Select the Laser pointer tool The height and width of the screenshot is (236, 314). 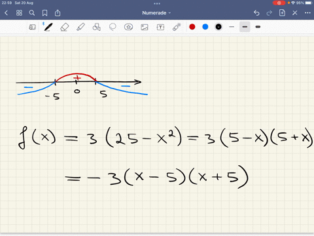[177, 27]
